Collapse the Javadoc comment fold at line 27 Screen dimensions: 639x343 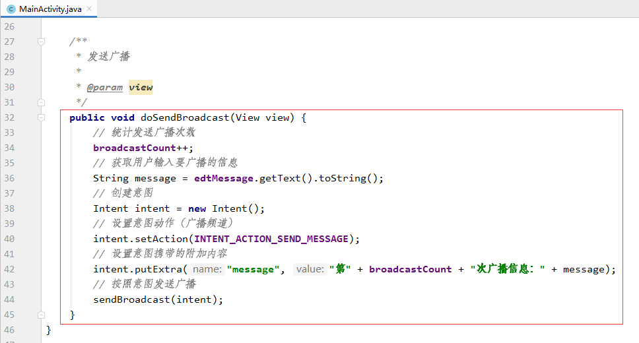41,42
